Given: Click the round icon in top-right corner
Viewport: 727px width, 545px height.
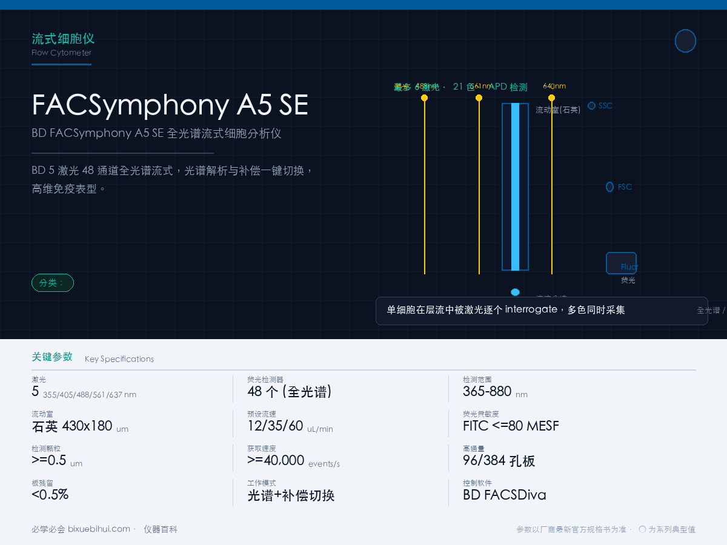Looking at the screenshot, I should point(685,41).
